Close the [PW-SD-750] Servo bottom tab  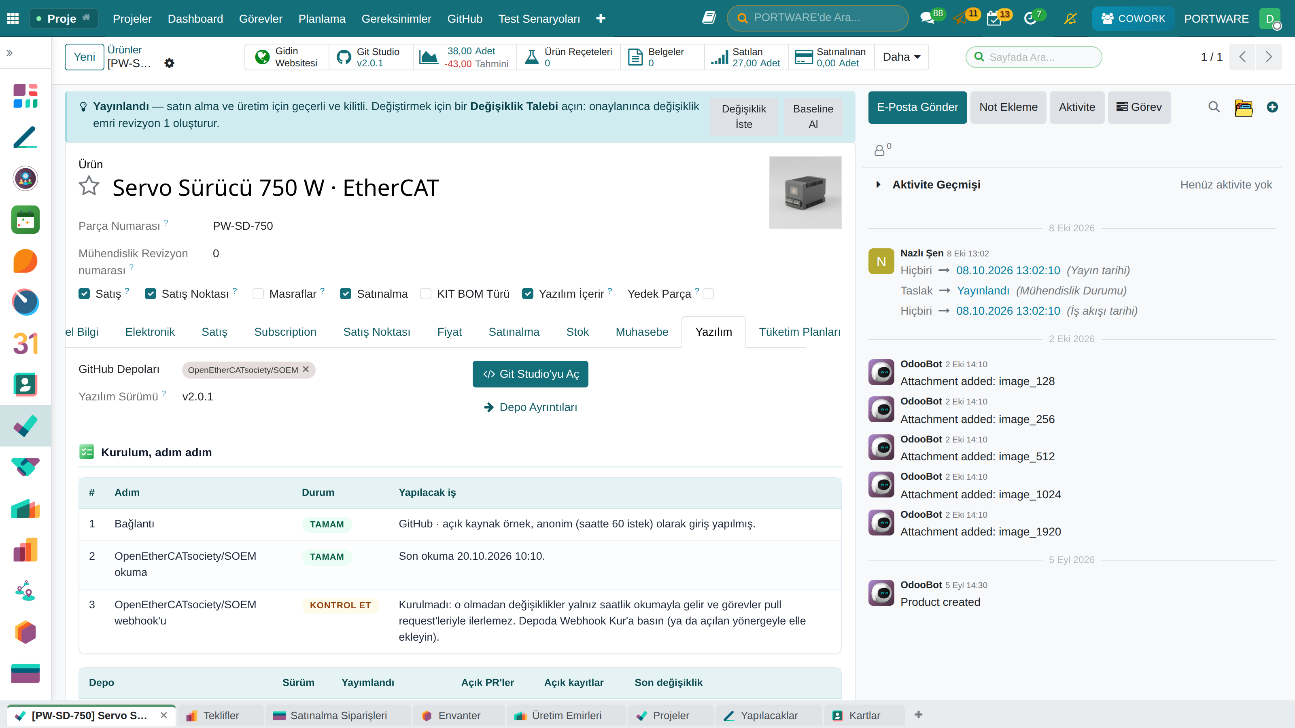pyautogui.click(x=163, y=715)
